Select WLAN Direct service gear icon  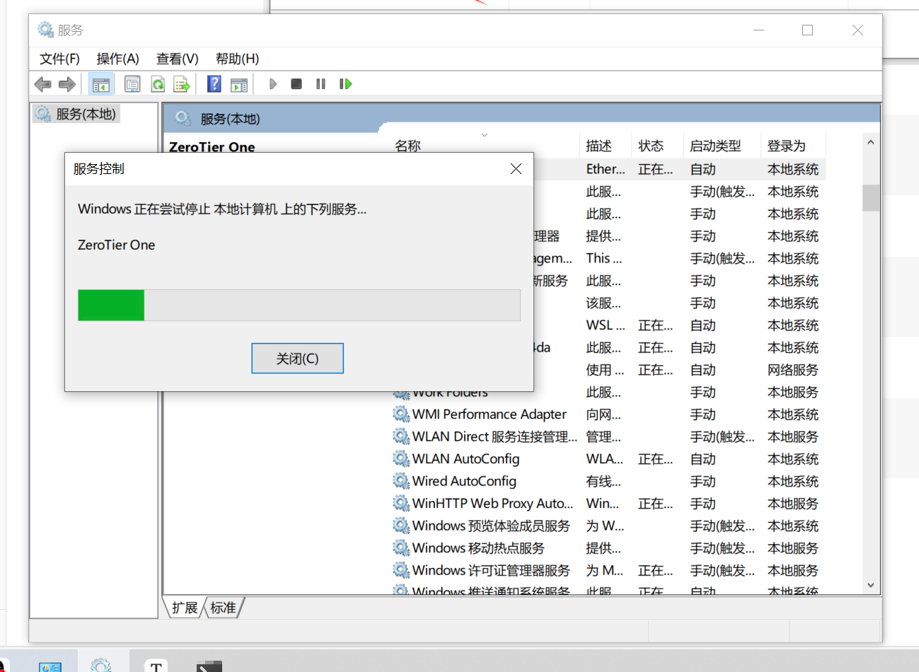pyautogui.click(x=401, y=436)
